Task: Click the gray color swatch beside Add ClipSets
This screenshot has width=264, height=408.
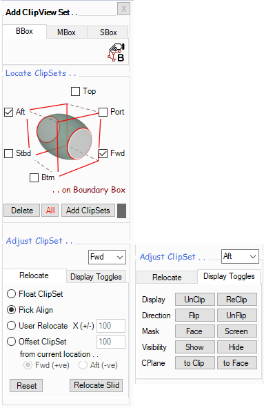Action: tap(121, 211)
